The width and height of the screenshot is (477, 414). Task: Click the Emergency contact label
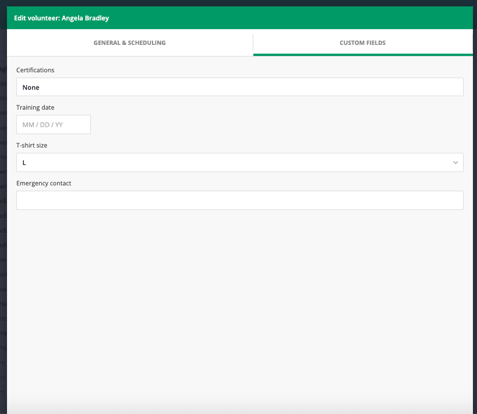(44, 183)
